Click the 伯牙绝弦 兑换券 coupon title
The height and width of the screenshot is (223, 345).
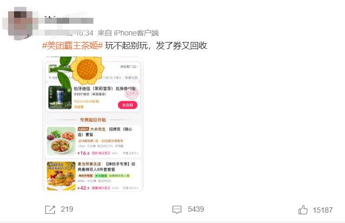105,89
